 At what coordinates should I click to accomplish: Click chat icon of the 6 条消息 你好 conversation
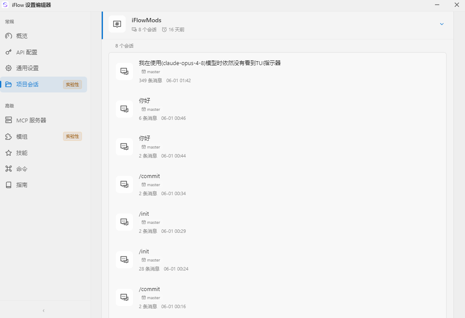(124, 109)
